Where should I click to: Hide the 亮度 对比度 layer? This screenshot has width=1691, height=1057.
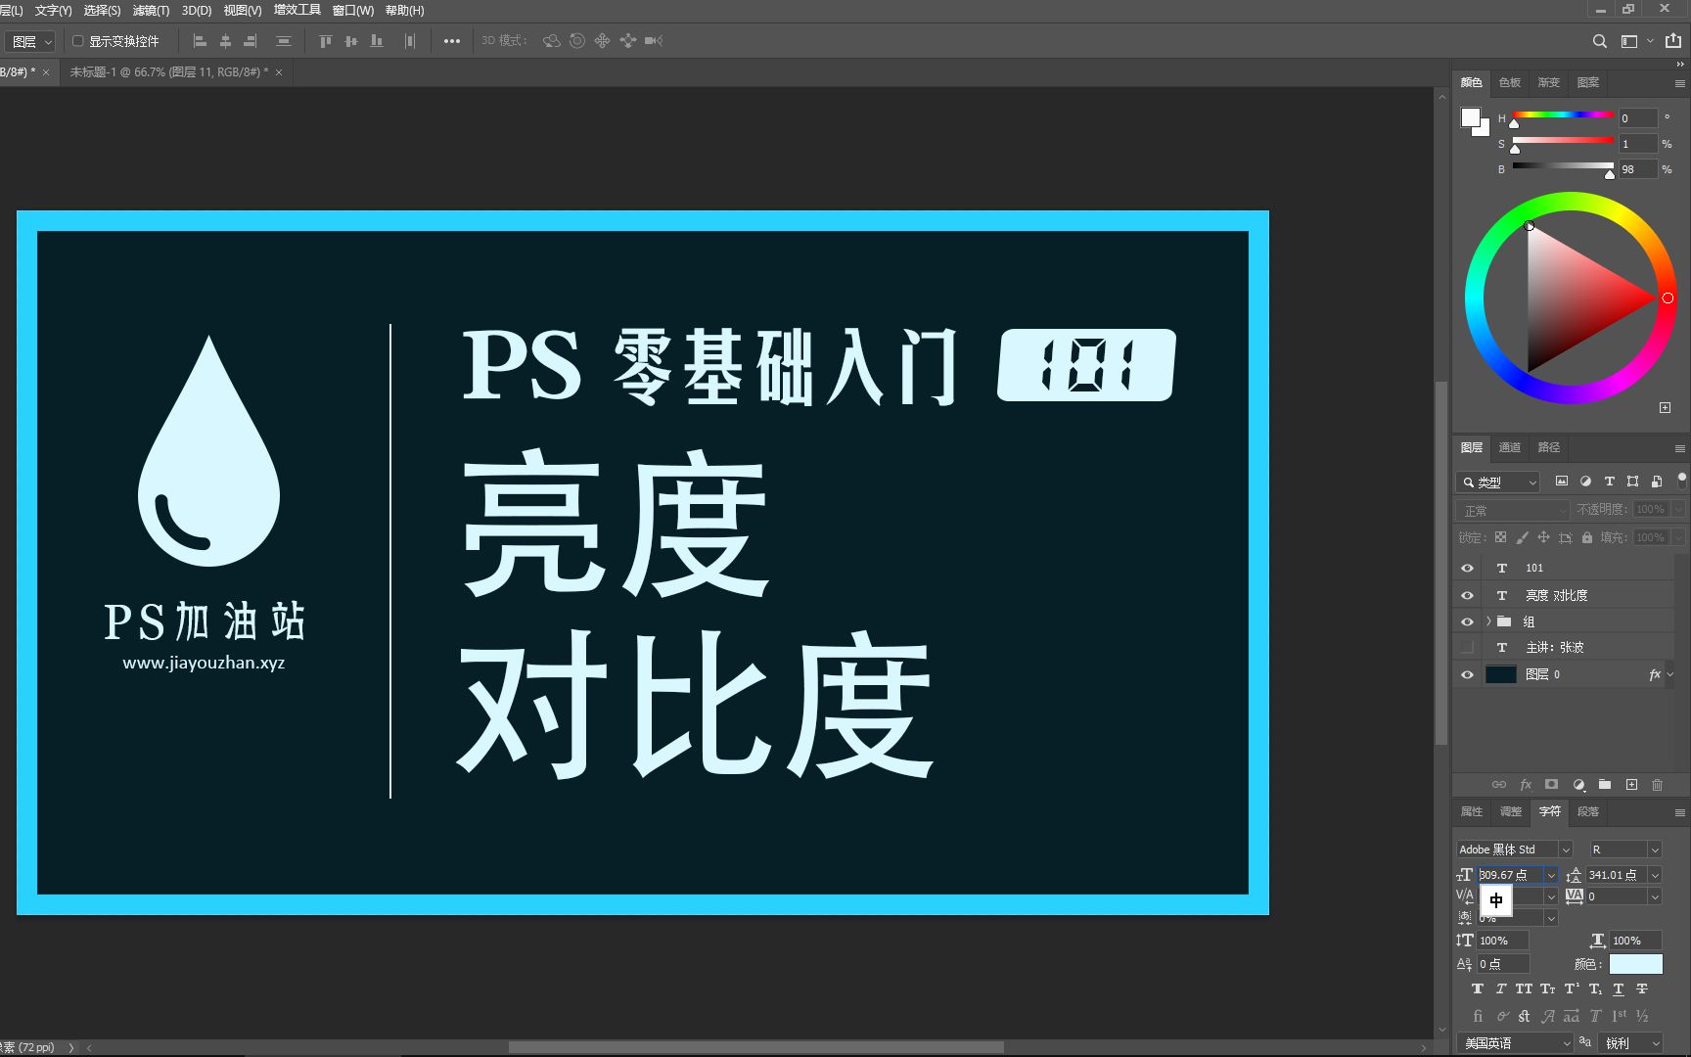pos(1467,595)
